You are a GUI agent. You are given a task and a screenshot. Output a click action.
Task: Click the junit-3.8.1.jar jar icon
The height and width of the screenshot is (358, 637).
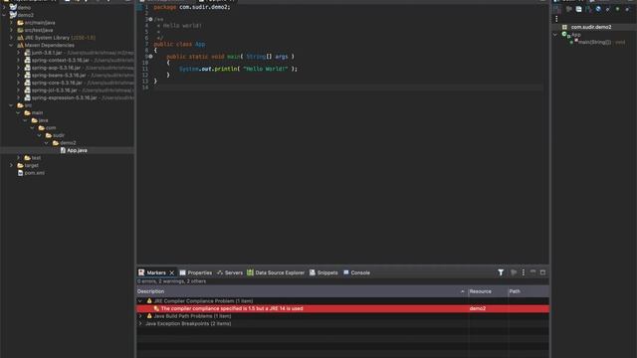click(x=27, y=53)
